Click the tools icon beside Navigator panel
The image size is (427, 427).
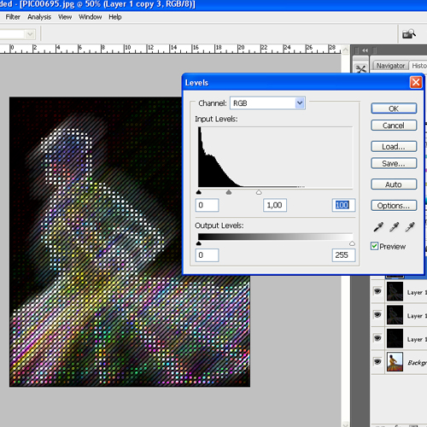(x=360, y=69)
